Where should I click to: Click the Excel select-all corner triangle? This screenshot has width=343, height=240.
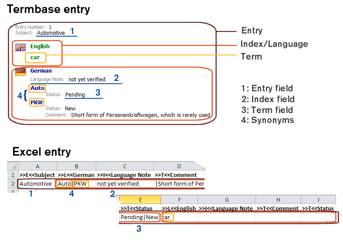tap(13, 166)
